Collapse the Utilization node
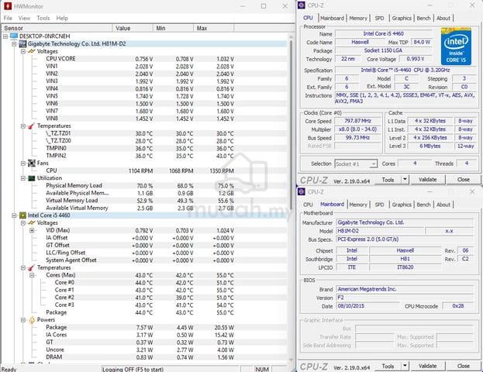Viewport: 483px width, 372px height. point(23,178)
